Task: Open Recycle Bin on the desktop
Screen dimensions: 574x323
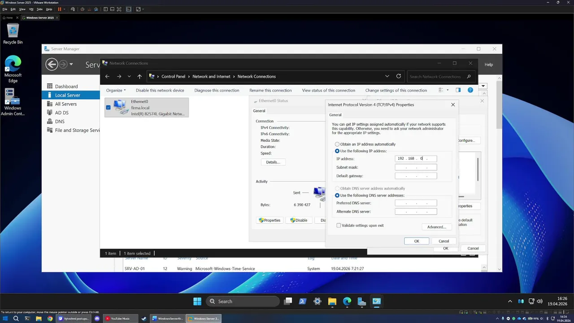Action: coord(13,34)
